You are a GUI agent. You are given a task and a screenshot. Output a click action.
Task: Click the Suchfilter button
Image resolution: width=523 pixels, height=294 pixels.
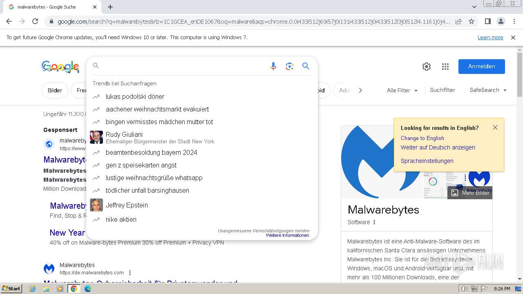[443, 90]
